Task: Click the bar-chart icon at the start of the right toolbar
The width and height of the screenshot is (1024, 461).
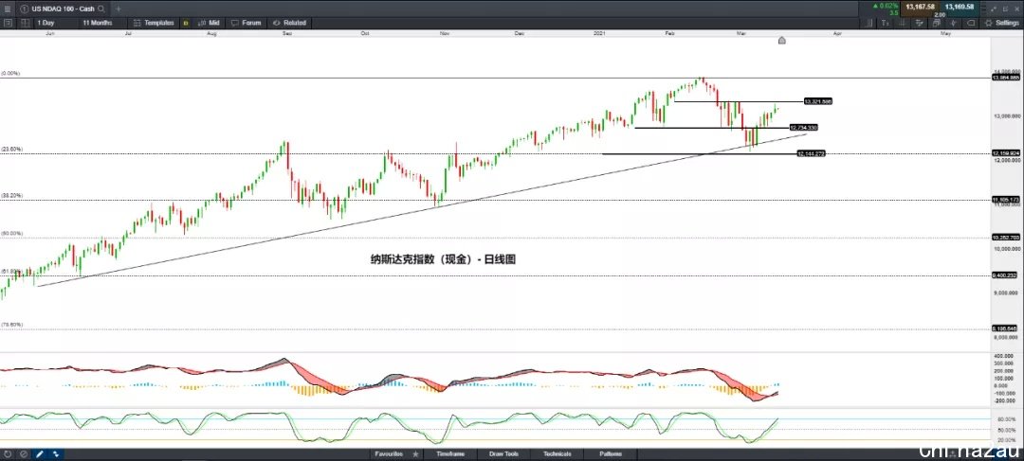Action: tap(869, 23)
